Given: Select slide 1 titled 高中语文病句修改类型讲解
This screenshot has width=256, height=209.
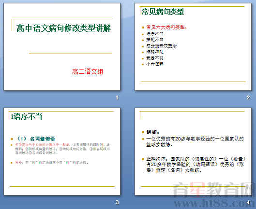Looking at the screenshot, I should coord(62,47).
